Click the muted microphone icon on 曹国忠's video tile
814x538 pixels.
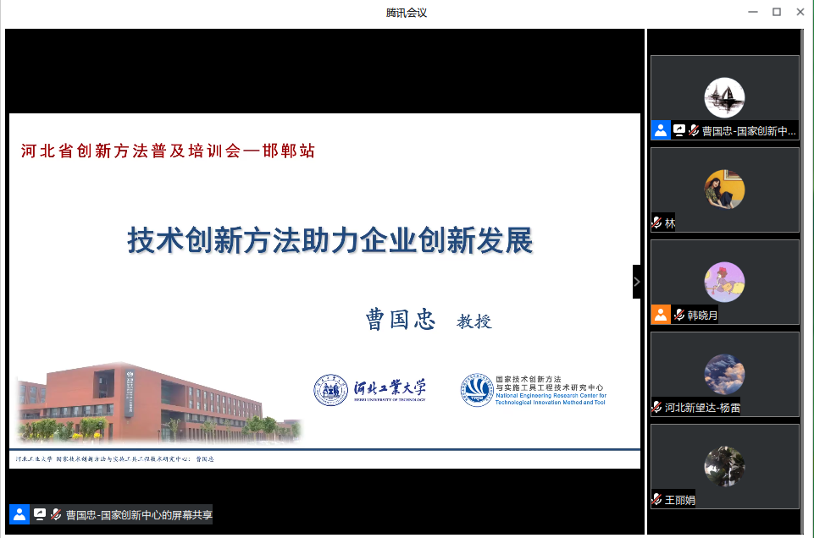click(694, 131)
